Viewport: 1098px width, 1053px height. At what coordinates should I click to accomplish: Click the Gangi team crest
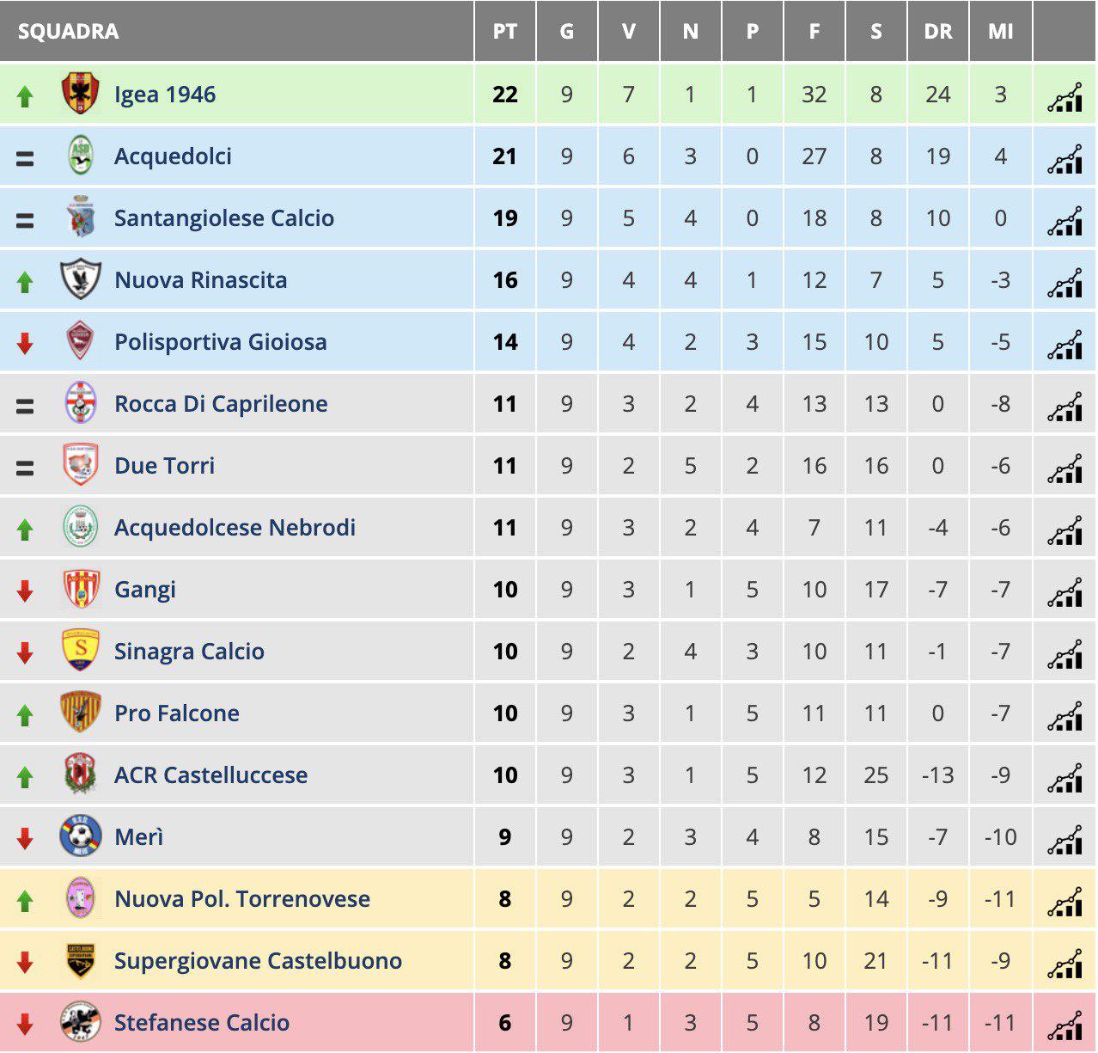(82, 589)
